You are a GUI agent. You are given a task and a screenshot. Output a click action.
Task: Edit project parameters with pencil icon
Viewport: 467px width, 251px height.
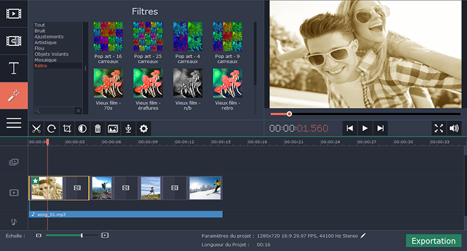[363, 235]
